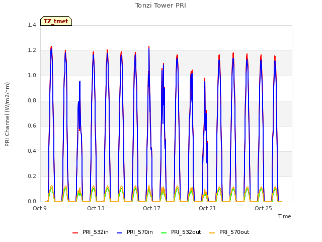Screen dimensions: 322x242
Task: Click the 0.2 y-axis tick label
Action: (32, 176)
